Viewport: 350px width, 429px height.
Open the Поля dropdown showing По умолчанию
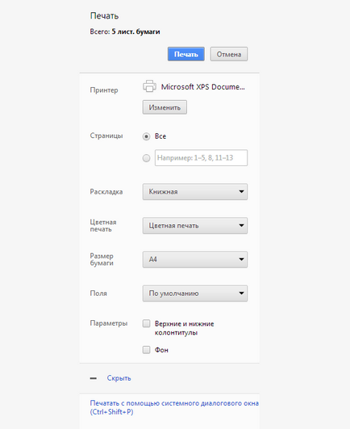coord(195,294)
